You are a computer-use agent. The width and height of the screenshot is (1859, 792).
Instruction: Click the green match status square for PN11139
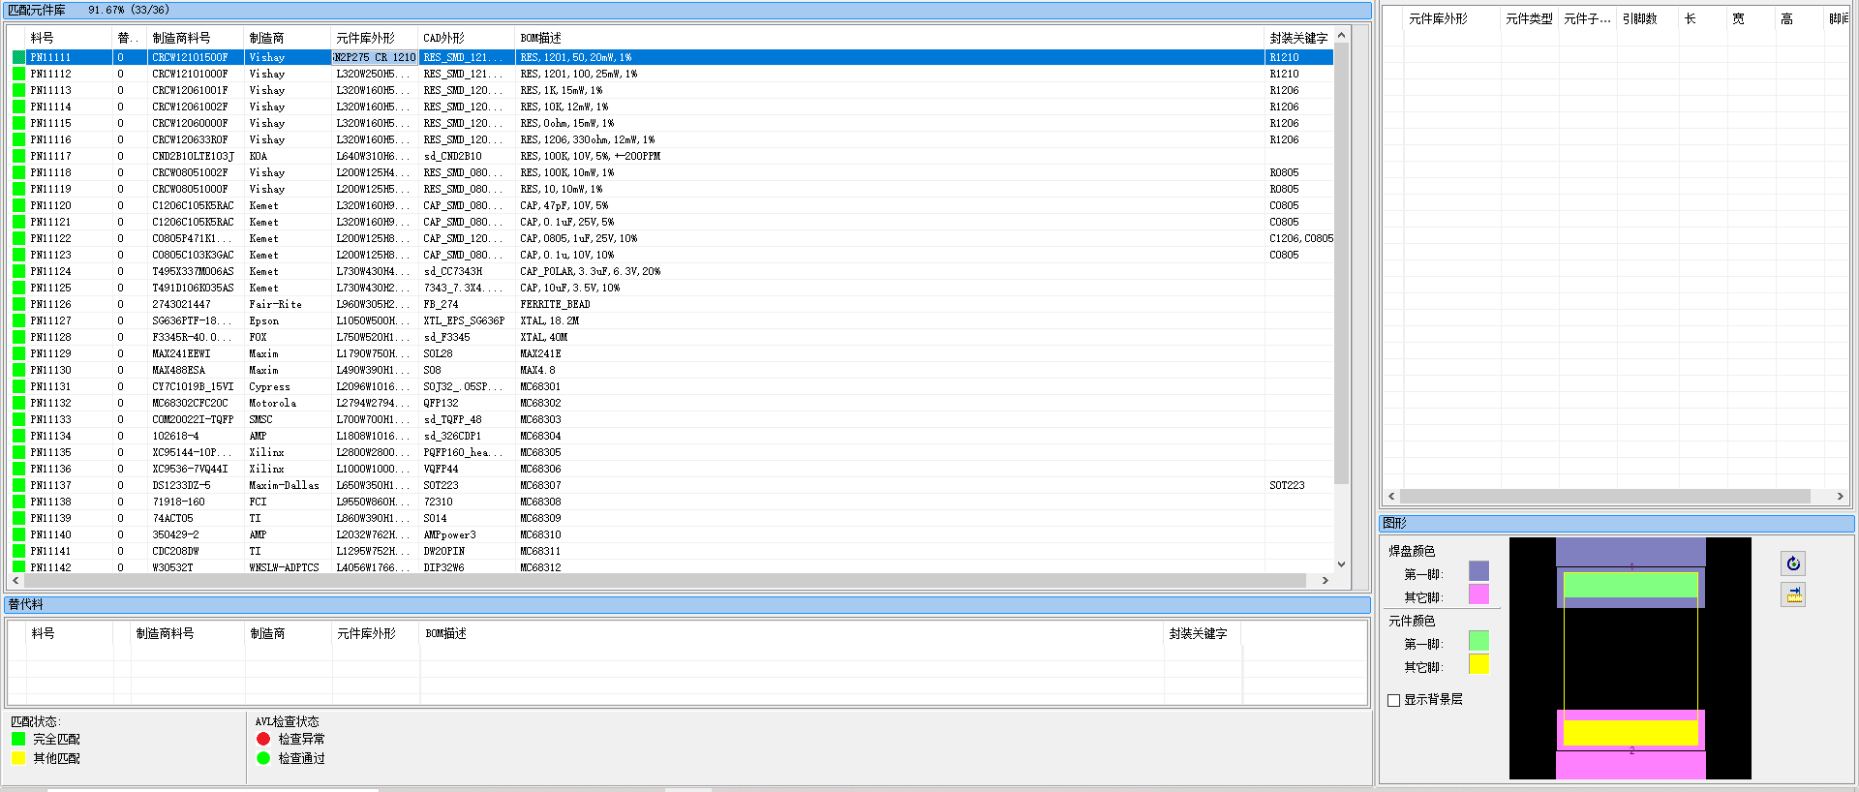[x=18, y=518]
